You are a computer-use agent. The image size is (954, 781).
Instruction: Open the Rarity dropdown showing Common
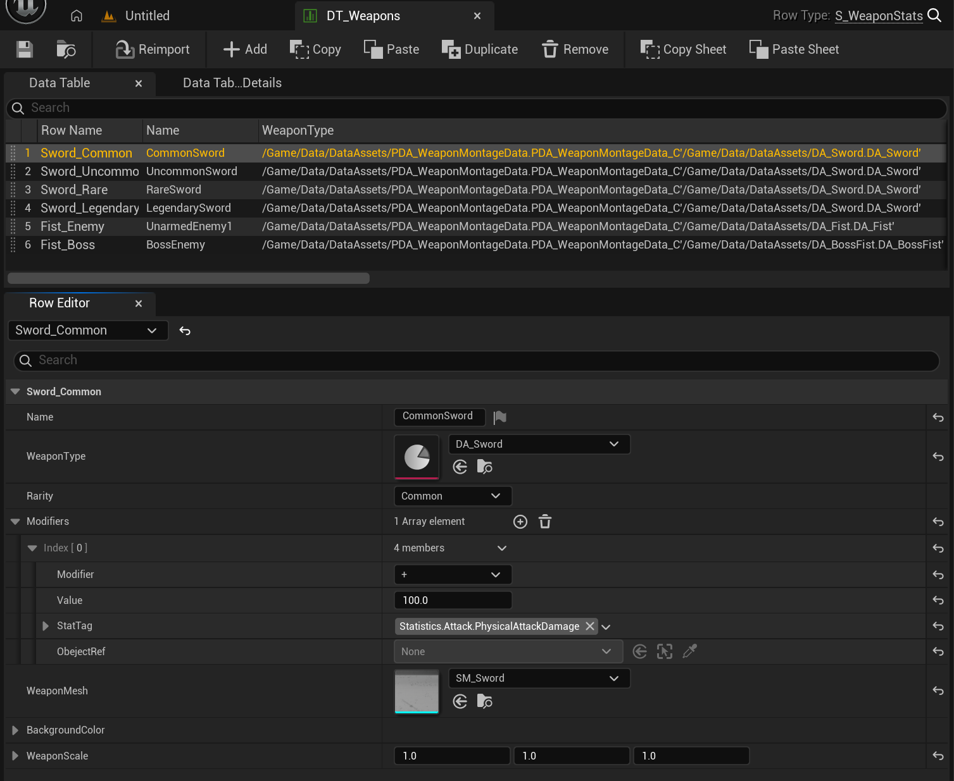[453, 496]
